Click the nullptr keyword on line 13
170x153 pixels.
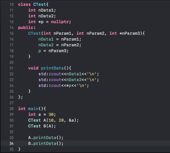[x=60, y=22]
